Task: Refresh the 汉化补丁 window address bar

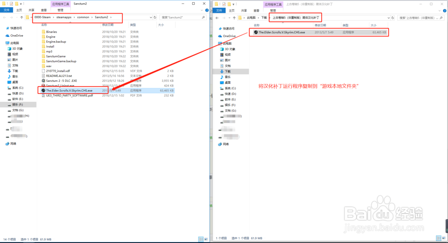Action: tap(392, 18)
